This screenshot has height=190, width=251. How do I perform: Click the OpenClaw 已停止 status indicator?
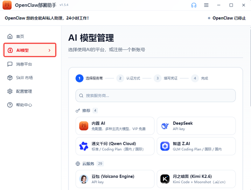click(x=227, y=18)
